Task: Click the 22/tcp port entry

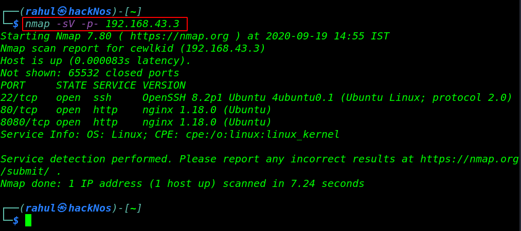Action: click(19, 98)
